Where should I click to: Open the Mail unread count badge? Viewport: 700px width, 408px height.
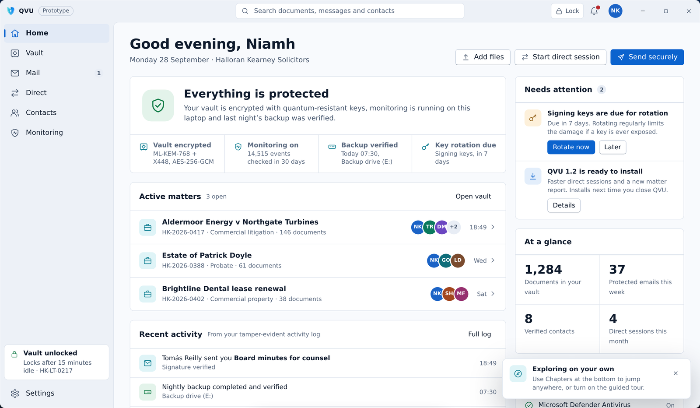point(99,73)
